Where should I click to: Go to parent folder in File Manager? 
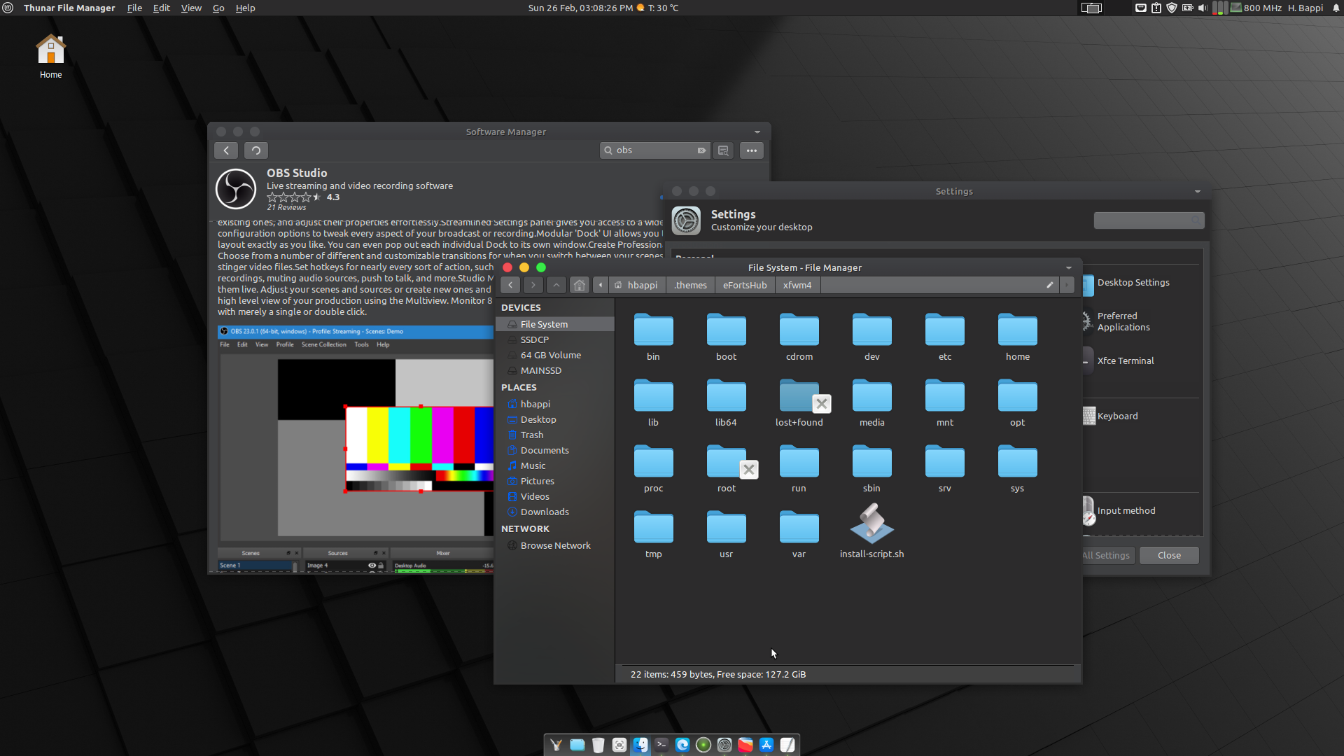point(556,285)
